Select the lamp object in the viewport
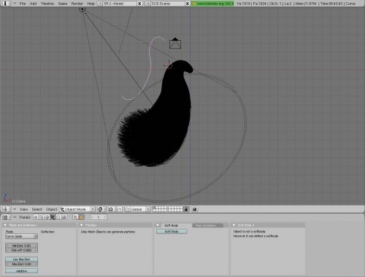Viewport: 365px width, 277px height. 82,9
